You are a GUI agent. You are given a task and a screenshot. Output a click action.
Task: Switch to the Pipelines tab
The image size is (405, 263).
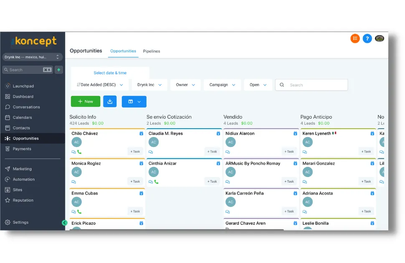pyautogui.click(x=152, y=51)
